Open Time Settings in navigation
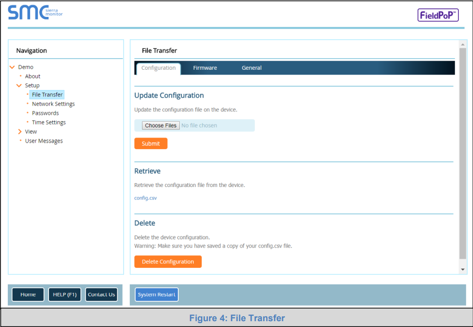The width and height of the screenshot is (473, 327). coord(48,123)
